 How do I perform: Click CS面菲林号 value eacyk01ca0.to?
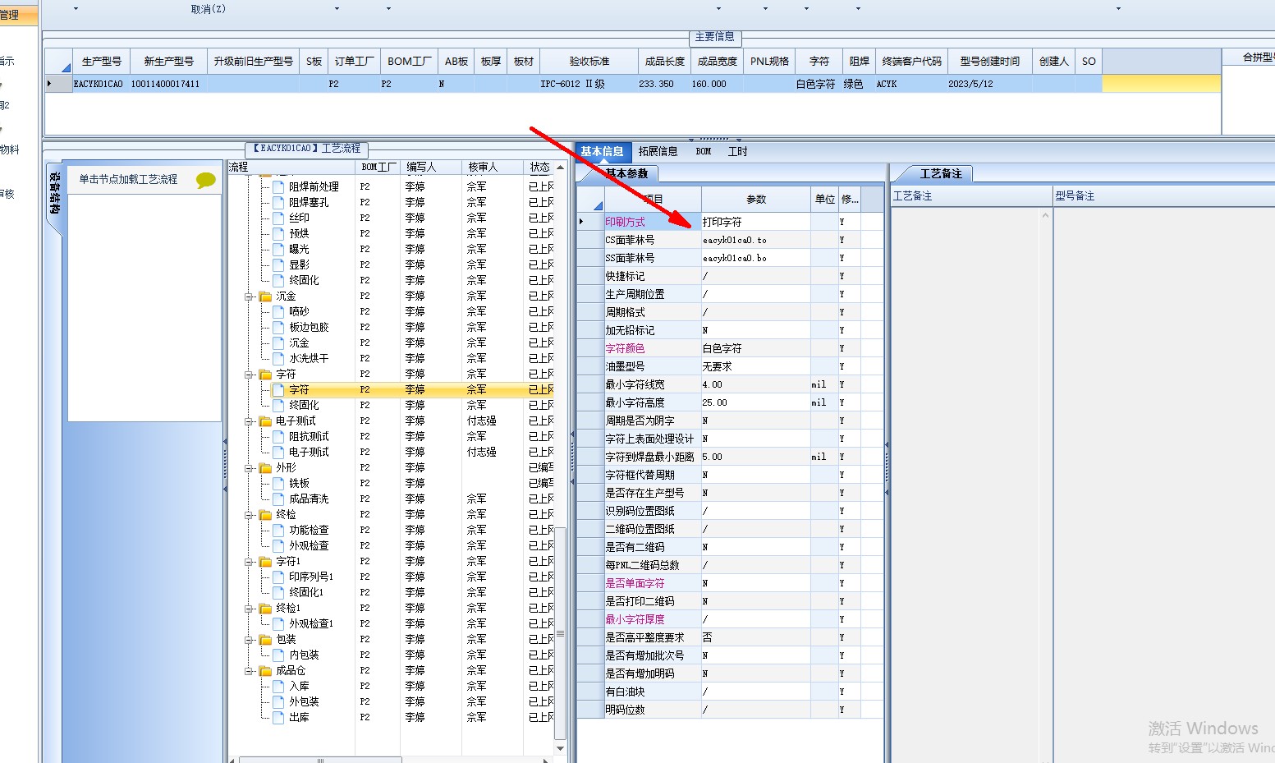pyautogui.click(x=755, y=240)
